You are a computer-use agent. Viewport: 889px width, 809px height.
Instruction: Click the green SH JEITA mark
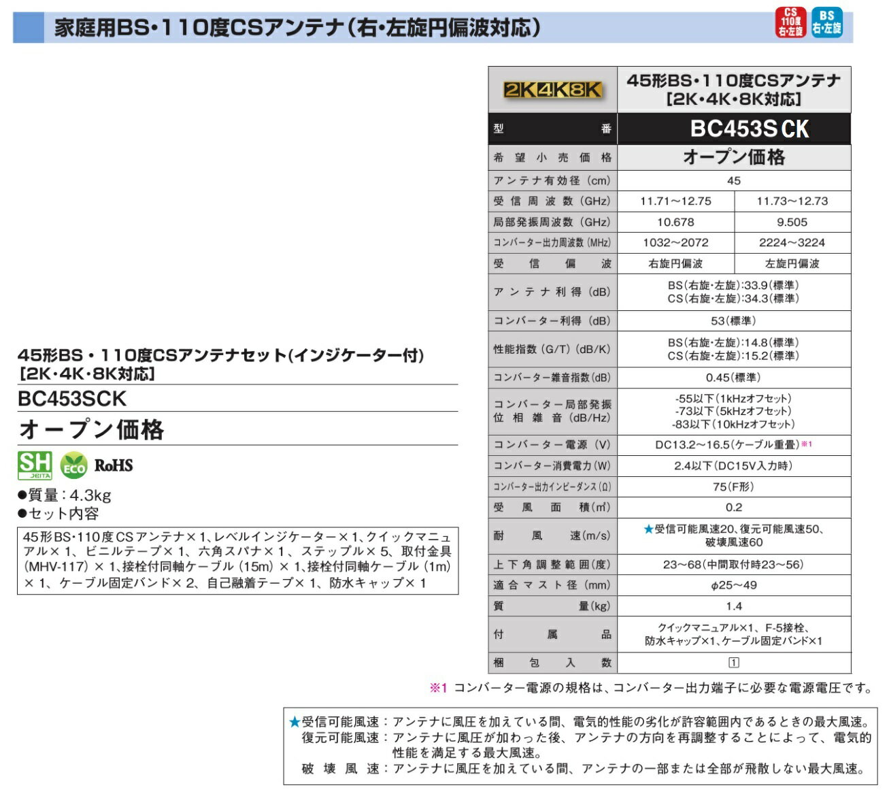(35, 465)
